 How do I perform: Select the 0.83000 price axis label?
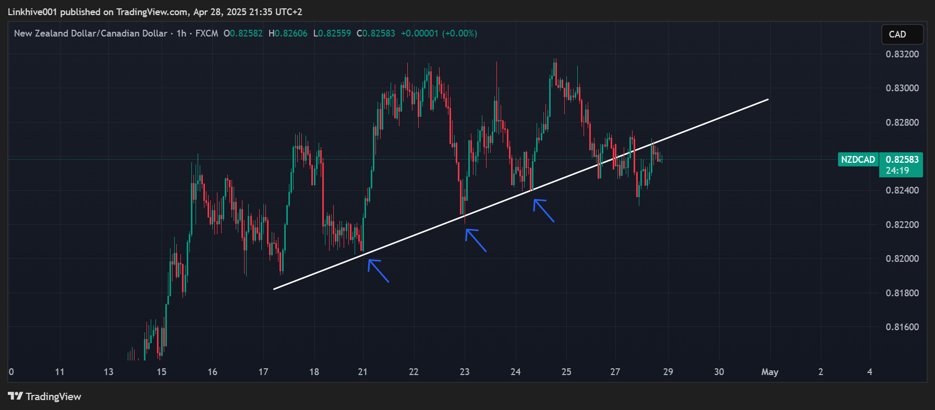click(902, 88)
